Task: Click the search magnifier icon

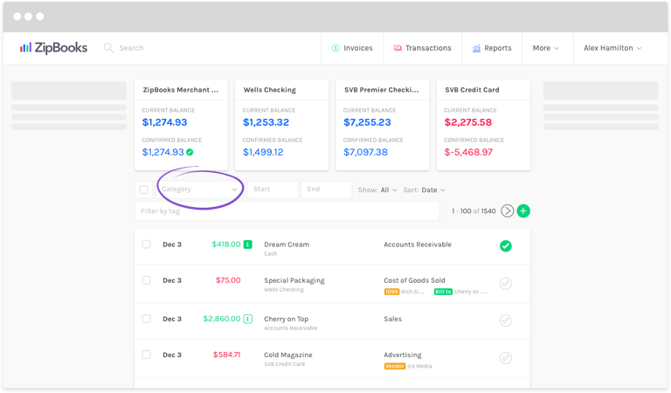Action: (x=108, y=48)
